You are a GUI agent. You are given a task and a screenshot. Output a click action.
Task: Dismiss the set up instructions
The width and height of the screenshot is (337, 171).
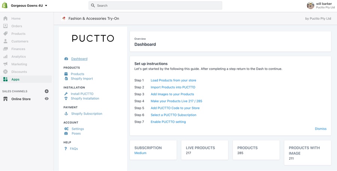(321, 129)
